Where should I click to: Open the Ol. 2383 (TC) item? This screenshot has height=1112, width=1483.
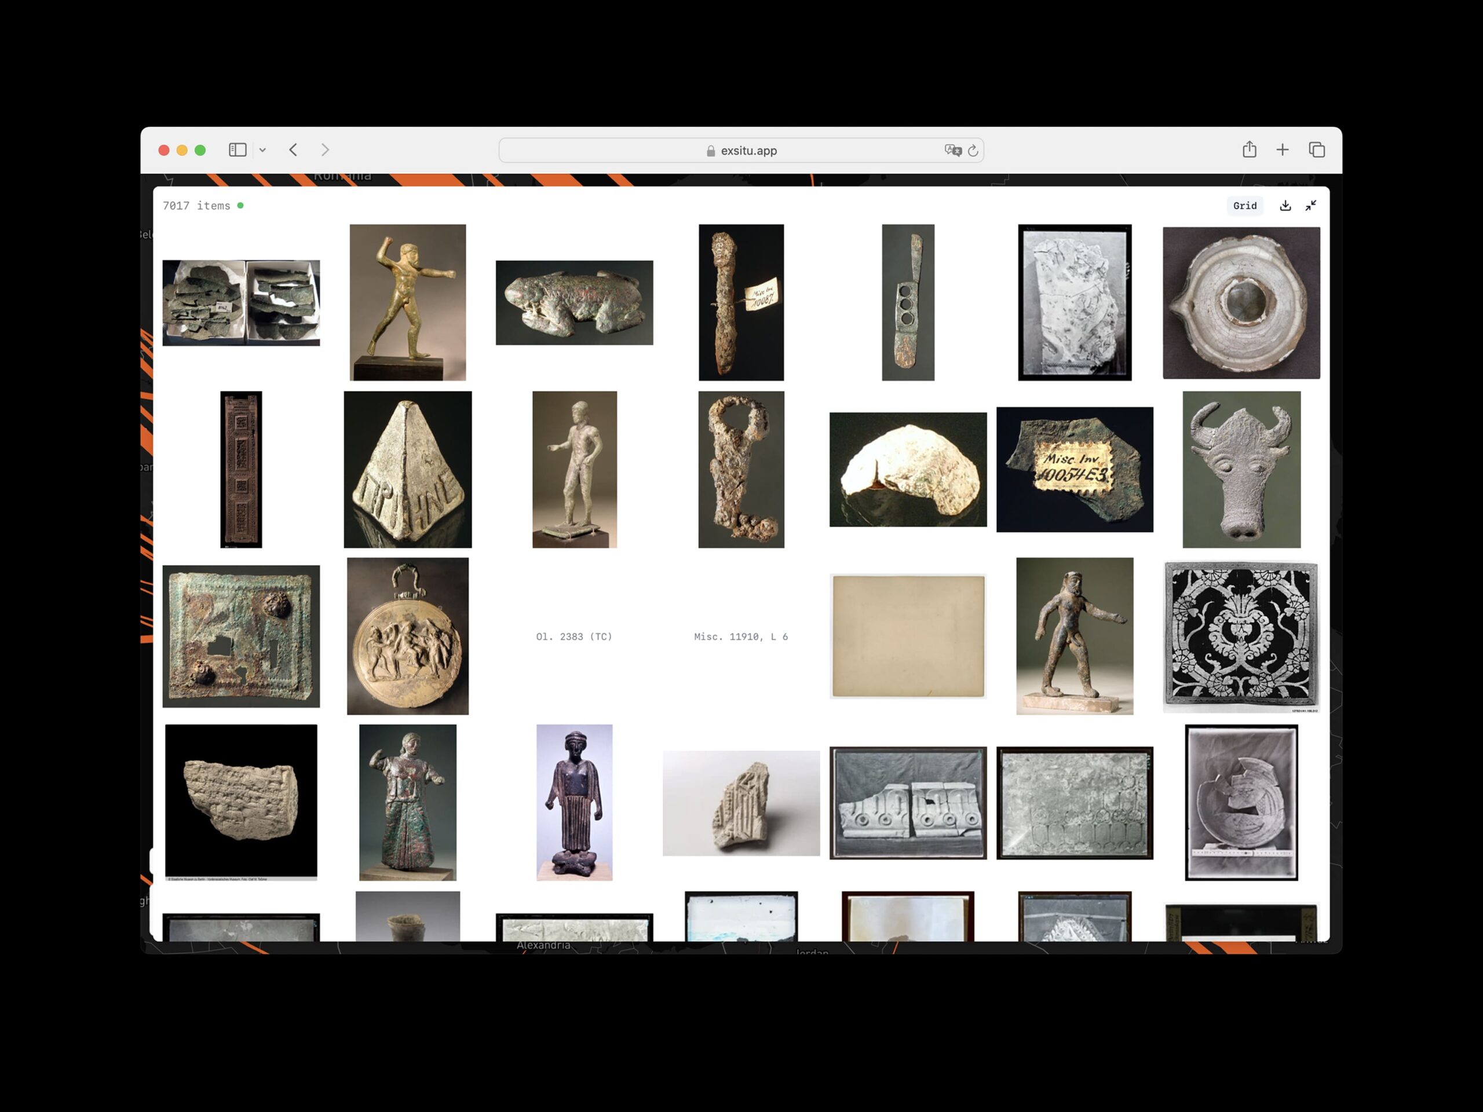click(574, 636)
